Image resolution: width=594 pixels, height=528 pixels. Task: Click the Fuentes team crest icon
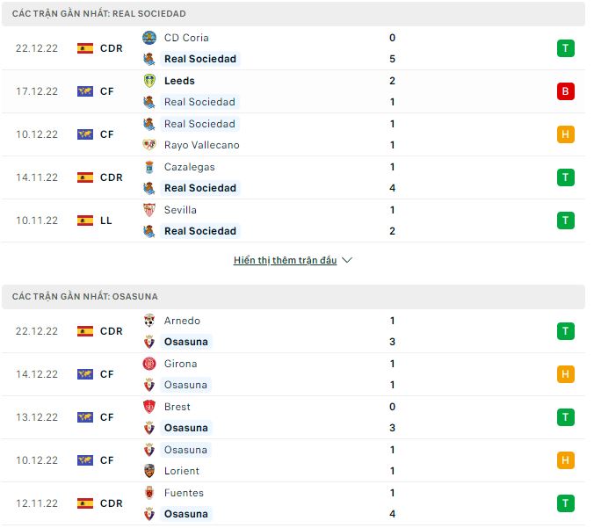(x=149, y=493)
